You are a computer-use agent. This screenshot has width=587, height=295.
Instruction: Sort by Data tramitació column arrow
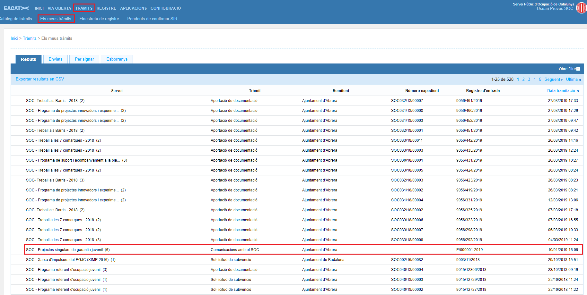pos(578,91)
